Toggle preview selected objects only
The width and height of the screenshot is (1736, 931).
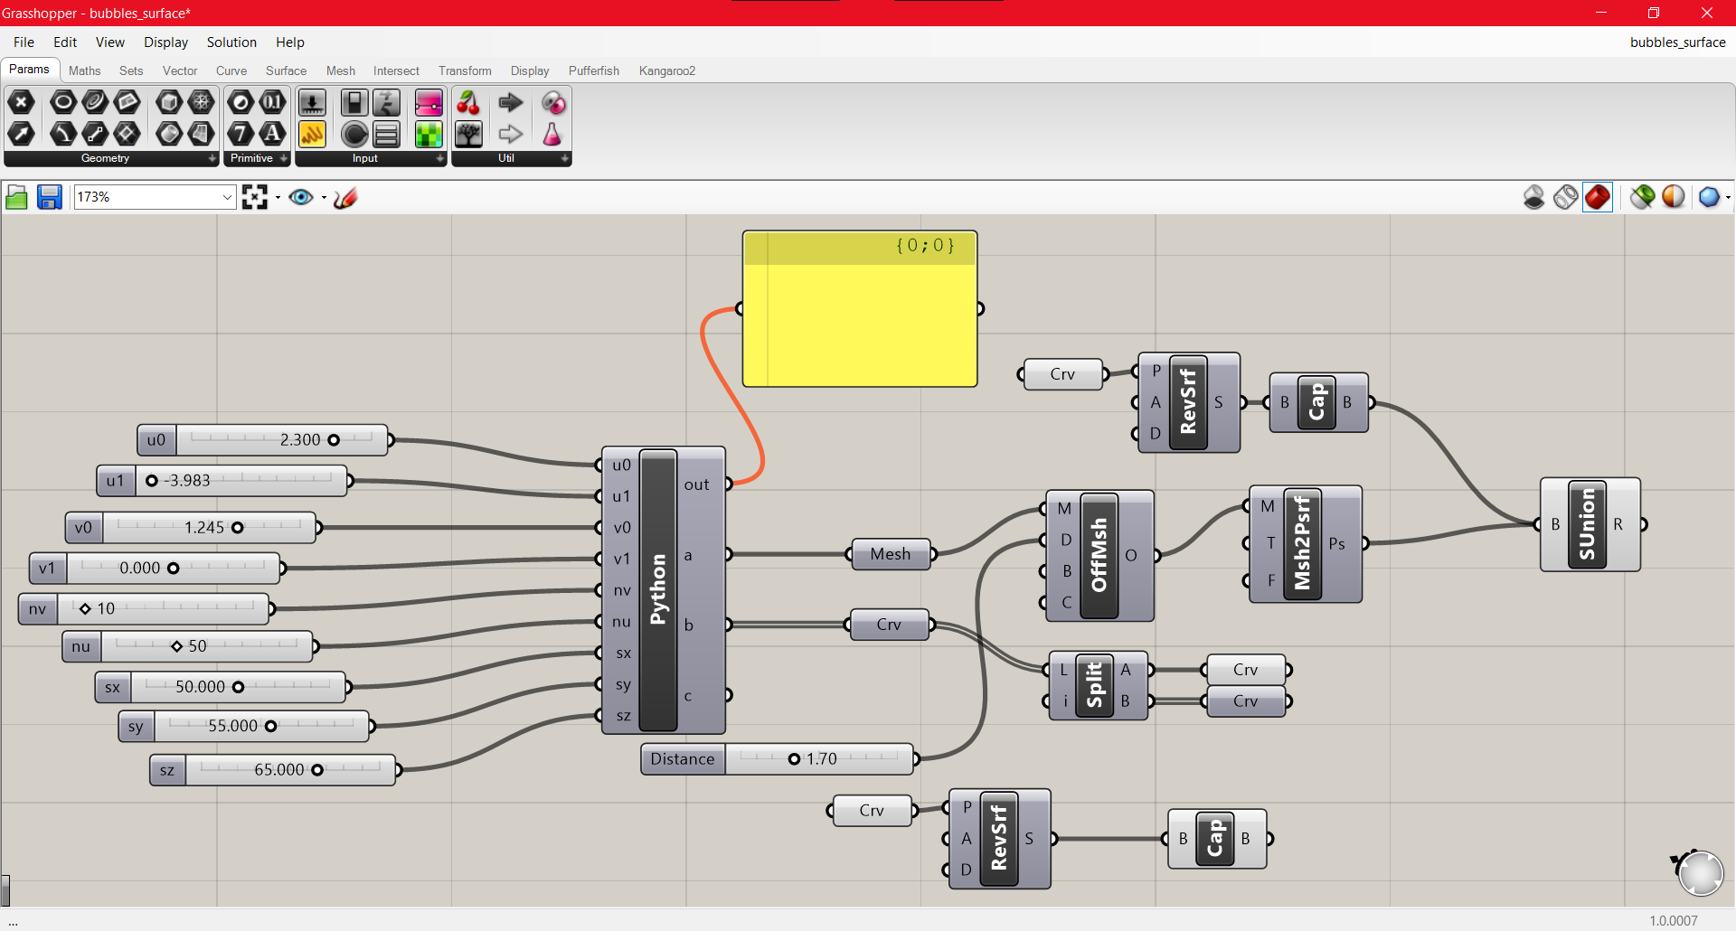[x=1643, y=197]
